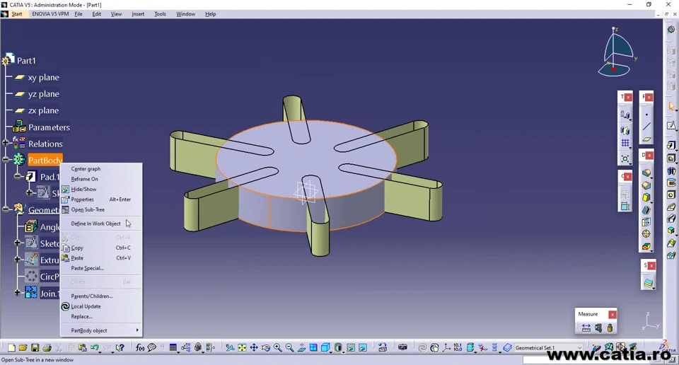
Task: Select the xy plane in tree
Action: (43, 78)
